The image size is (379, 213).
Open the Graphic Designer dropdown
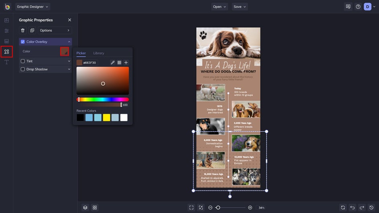pyautogui.click(x=33, y=6)
